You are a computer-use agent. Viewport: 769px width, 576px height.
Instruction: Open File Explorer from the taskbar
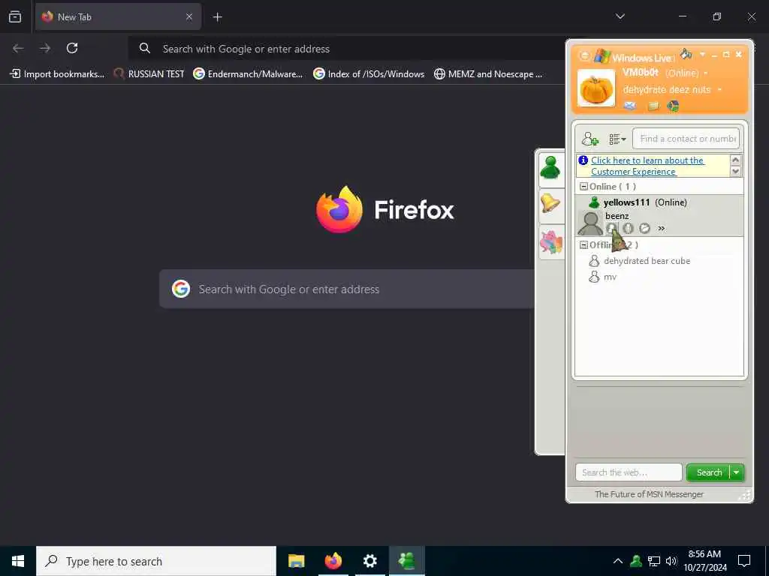pyautogui.click(x=296, y=561)
